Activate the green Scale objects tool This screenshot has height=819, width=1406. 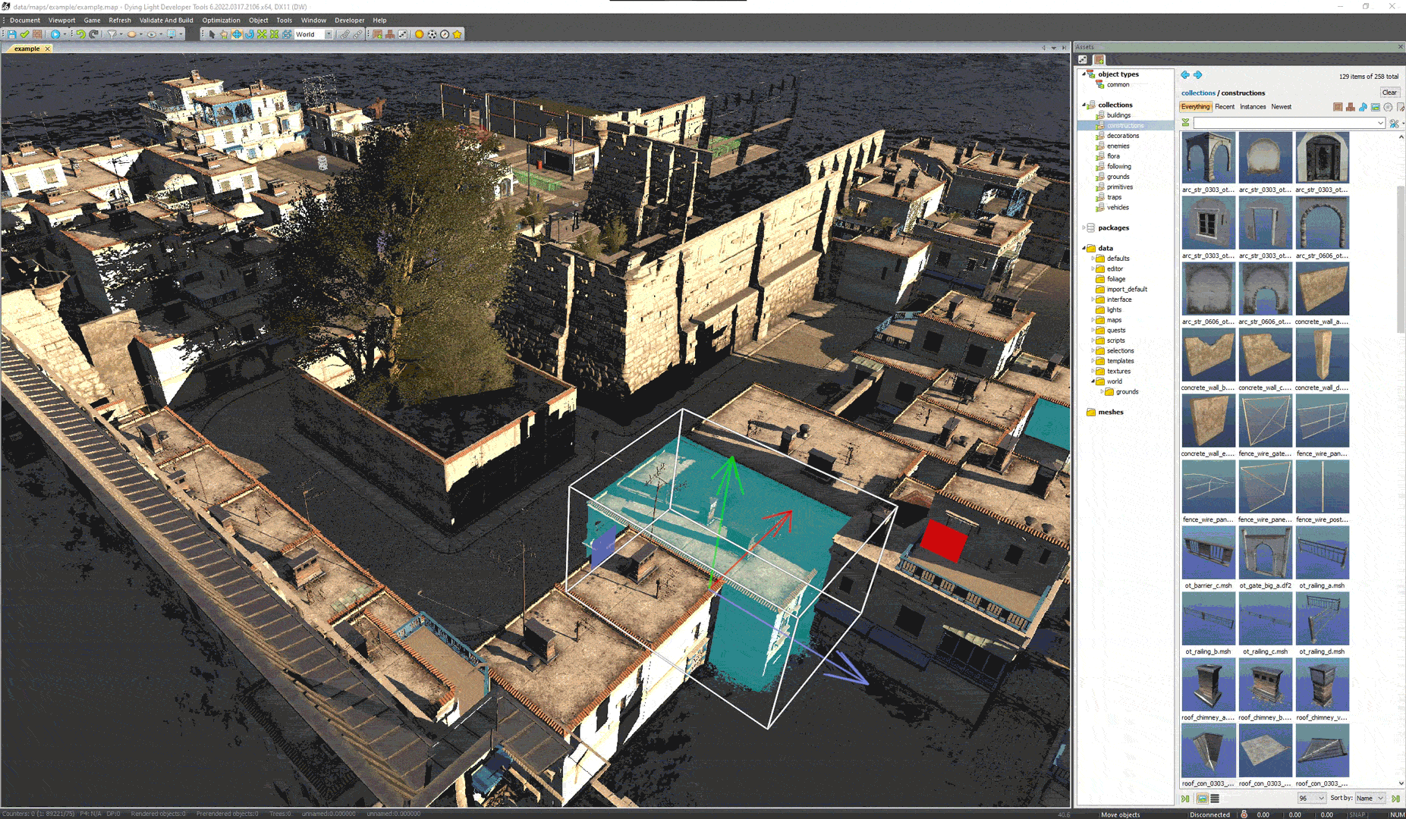[262, 34]
